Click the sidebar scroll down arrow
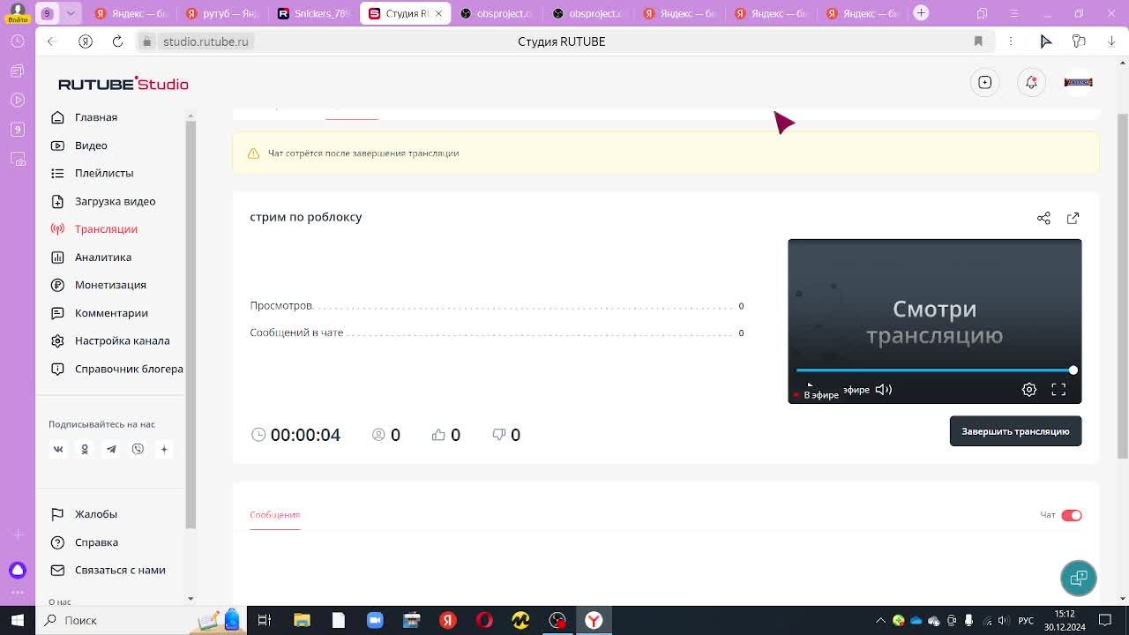This screenshot has height=635, width=1129. pyautogui.click(x=191, y=599)
